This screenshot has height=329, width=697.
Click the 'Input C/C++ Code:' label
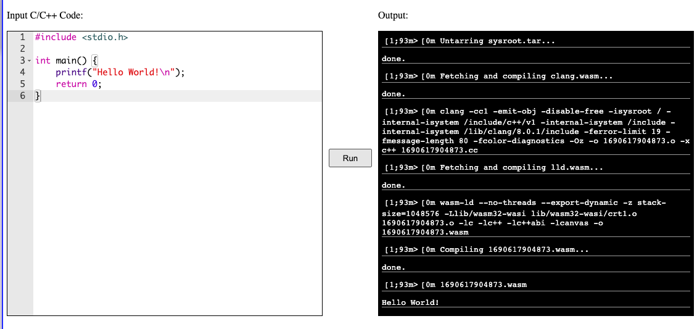(45, 15)
